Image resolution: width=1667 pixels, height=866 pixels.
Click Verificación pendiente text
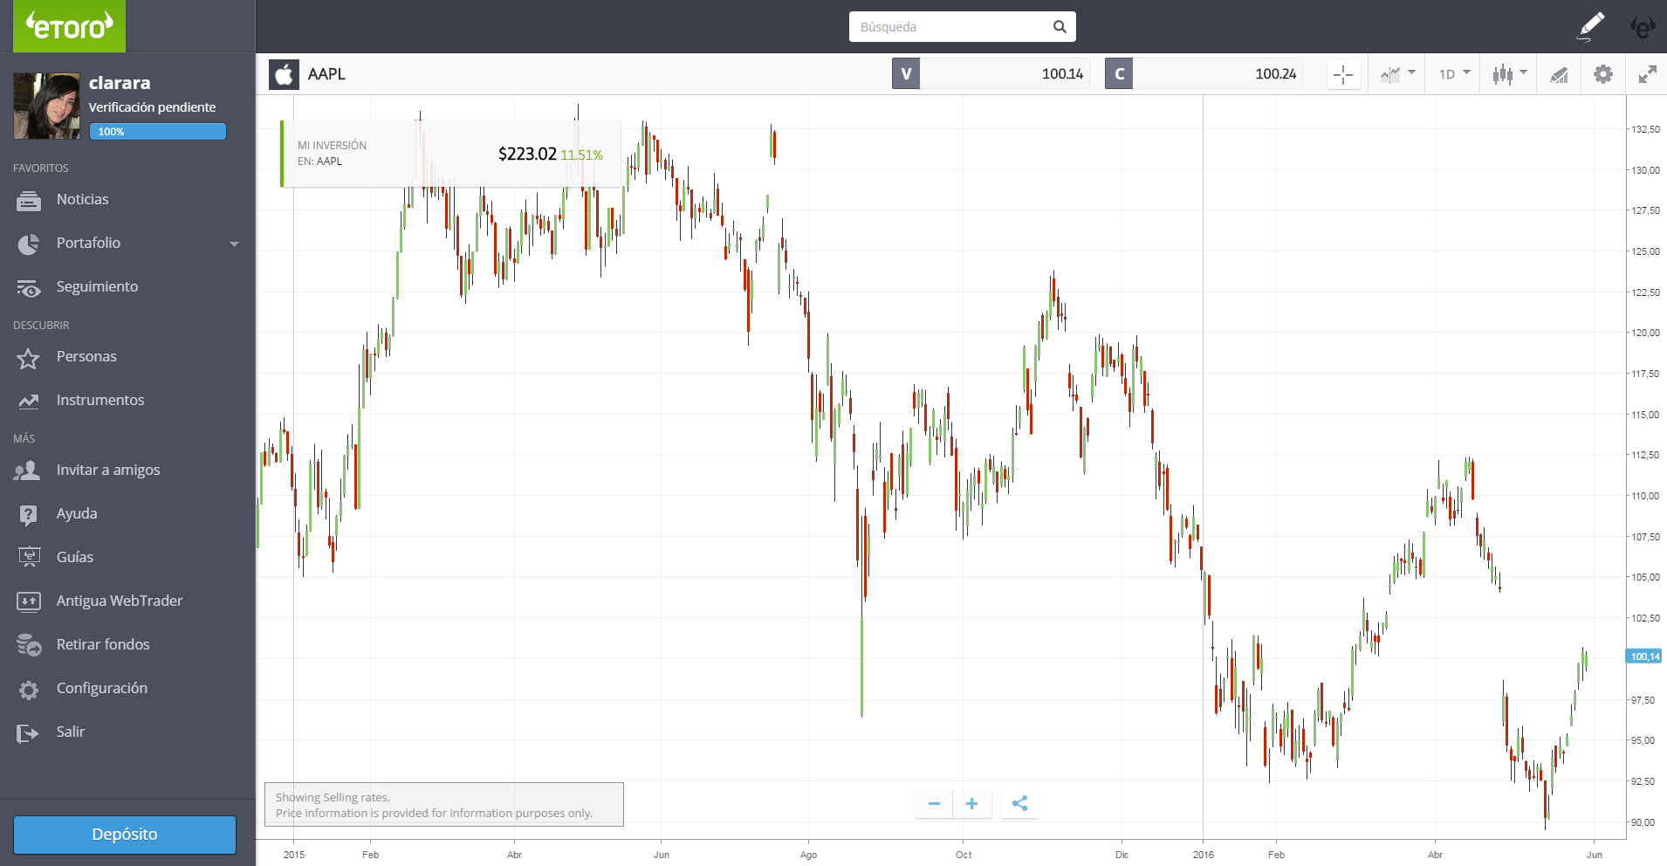[152, 107]
